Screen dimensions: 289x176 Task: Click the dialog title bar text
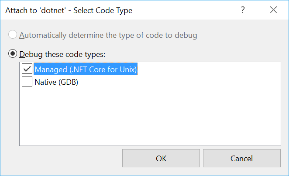click(x=69, y=10)
